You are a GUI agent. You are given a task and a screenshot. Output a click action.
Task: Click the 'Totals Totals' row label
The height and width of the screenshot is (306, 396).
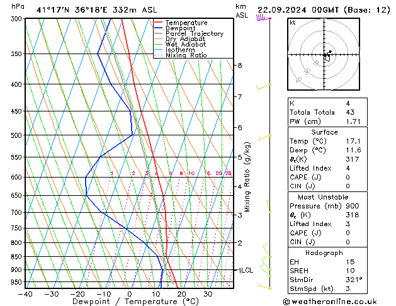[312, 112]
